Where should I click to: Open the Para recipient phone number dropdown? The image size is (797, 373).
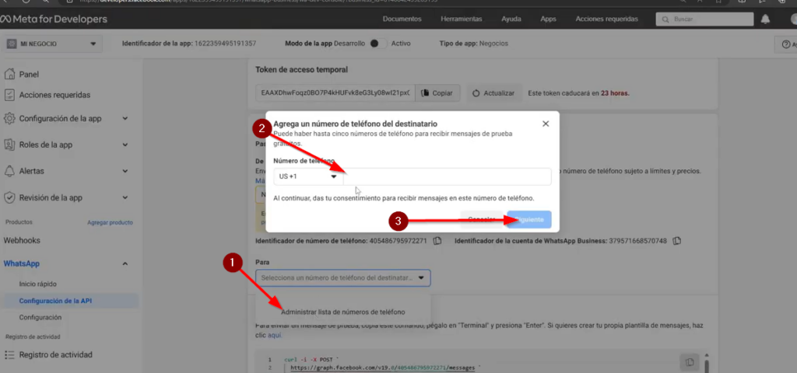point(343,277)
